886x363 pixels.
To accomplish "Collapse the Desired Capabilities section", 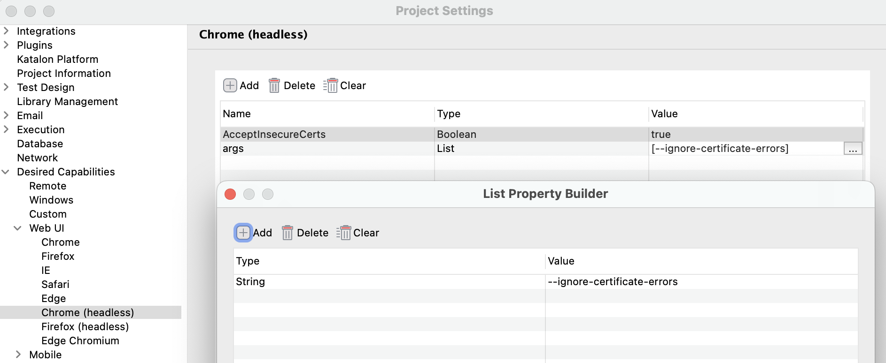I will [x=6, y=172].
